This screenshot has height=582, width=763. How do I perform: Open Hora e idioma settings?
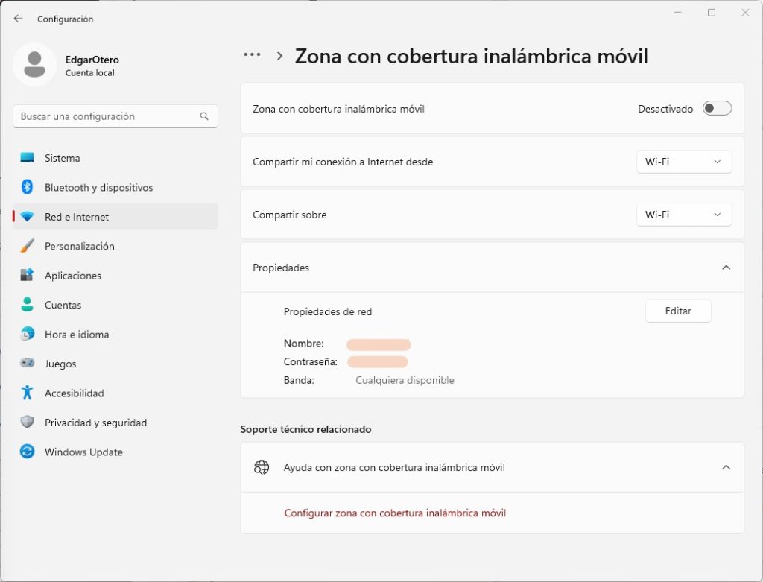(x=115, y=334)
